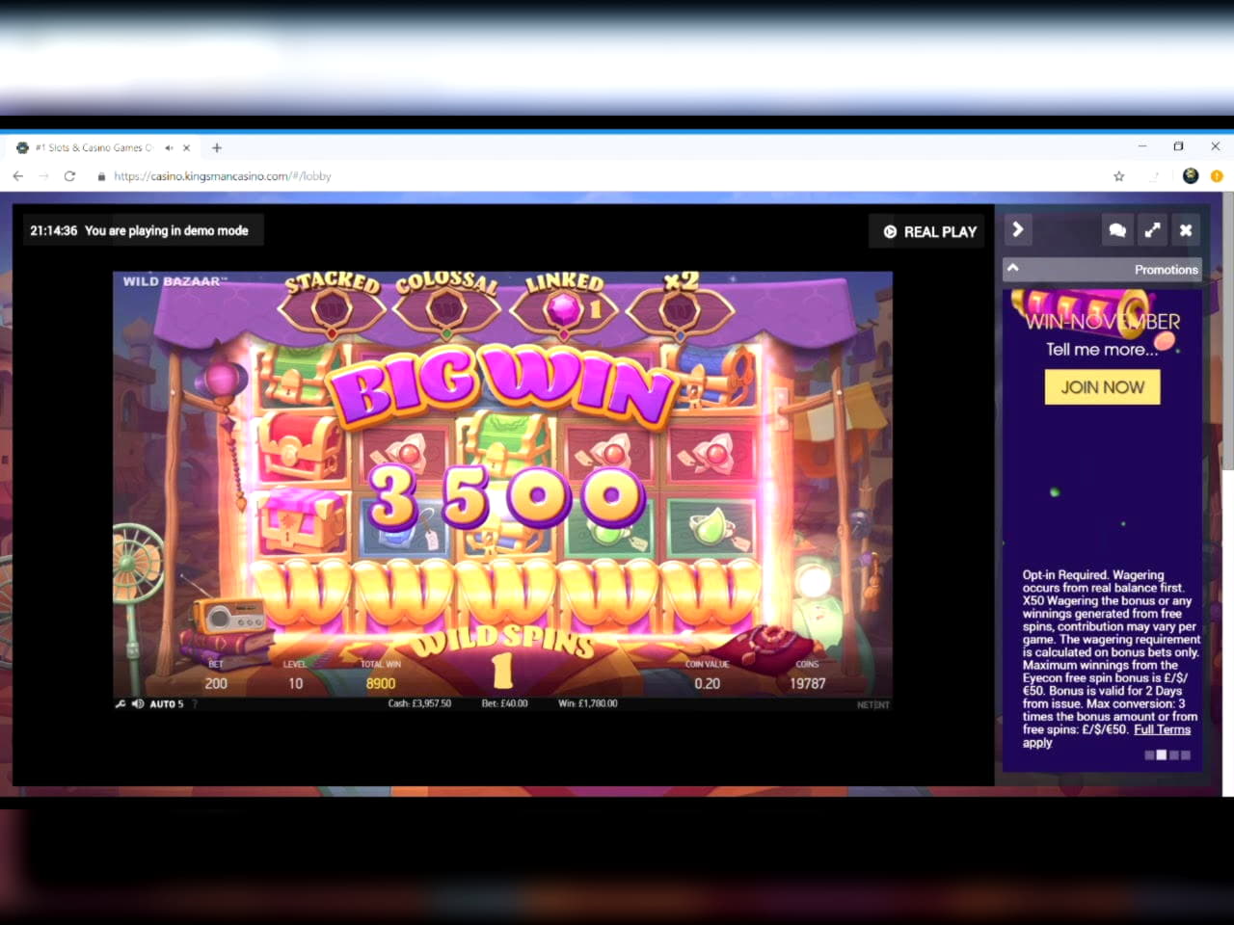Screen dimensions: 1234x925
Task: Click the Cash £3,957.50 readout
Action: click(419, 703)
